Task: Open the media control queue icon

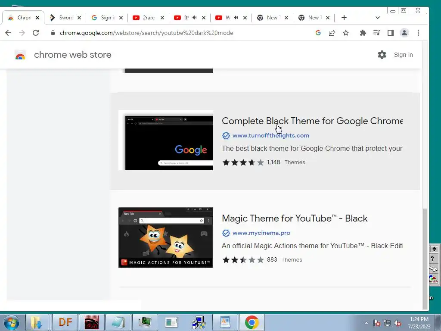Action: tap(376, 33)
